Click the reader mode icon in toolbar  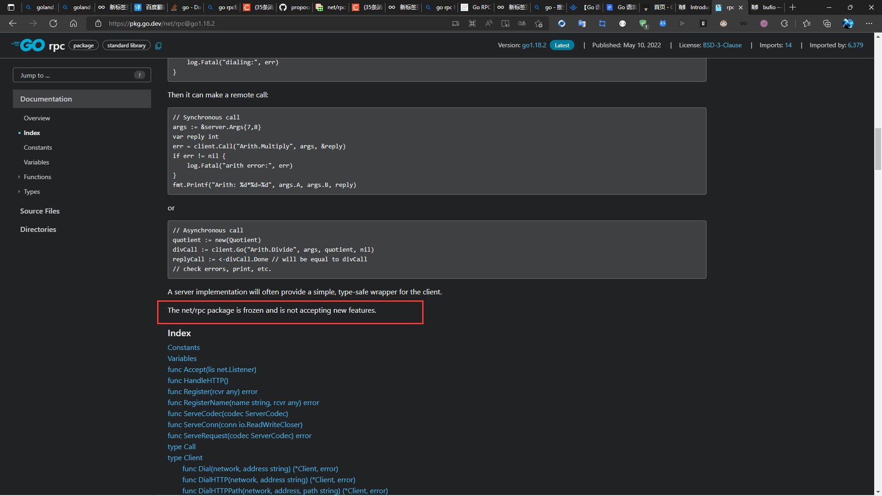505,23
